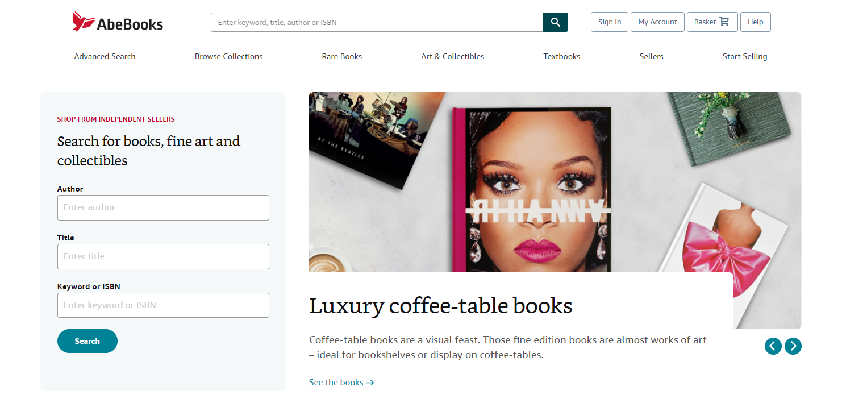
Task: Open the Help page
Action: tap(755, 22)
